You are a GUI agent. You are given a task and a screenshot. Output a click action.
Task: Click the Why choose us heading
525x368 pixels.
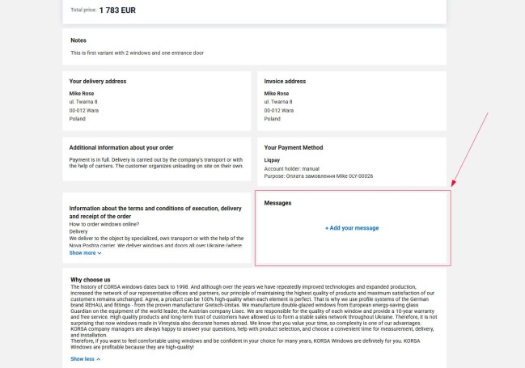[90, 279]
